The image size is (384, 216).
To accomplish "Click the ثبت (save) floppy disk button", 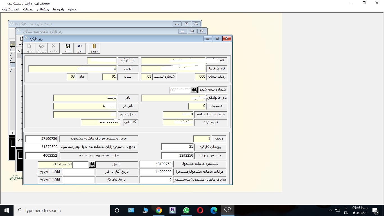I will 68,48.
